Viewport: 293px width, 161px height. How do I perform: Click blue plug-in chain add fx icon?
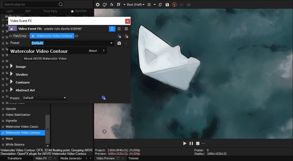click(119, 36)
